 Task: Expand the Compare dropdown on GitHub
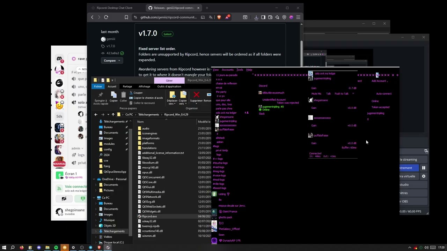tap(112, 61)
